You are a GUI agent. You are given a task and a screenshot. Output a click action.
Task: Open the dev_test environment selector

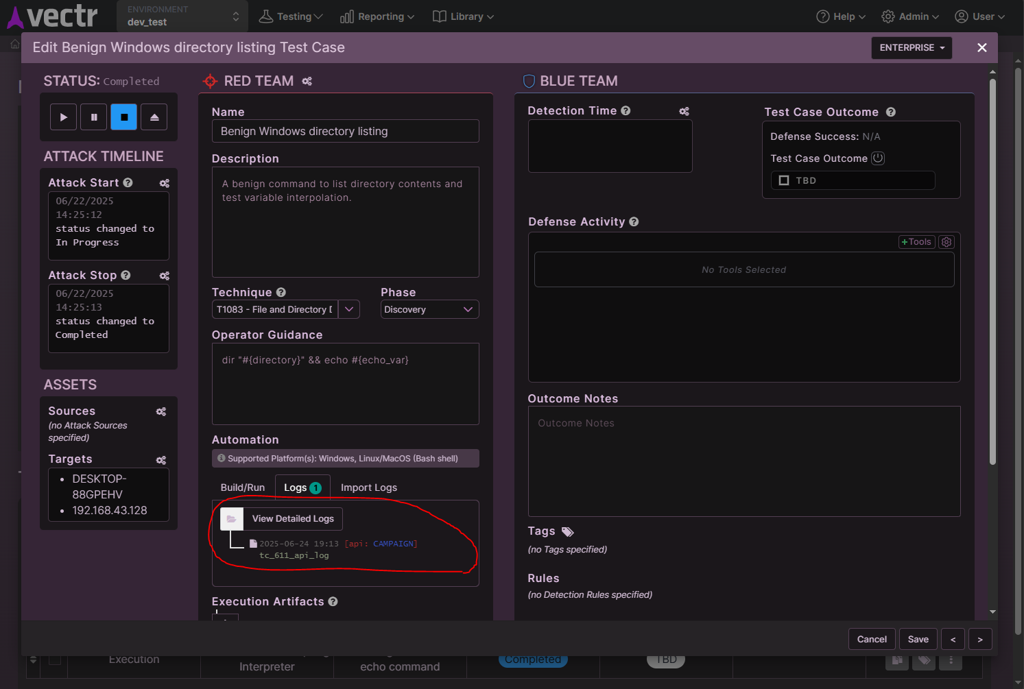pos(182,16)
